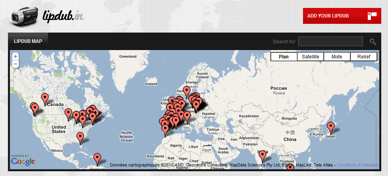388x176 pixels.
Task: Click the Afghanistan map label
Action: point(249,138)
